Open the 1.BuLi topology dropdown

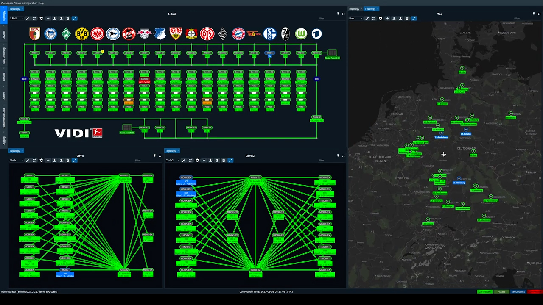[16, 19]
